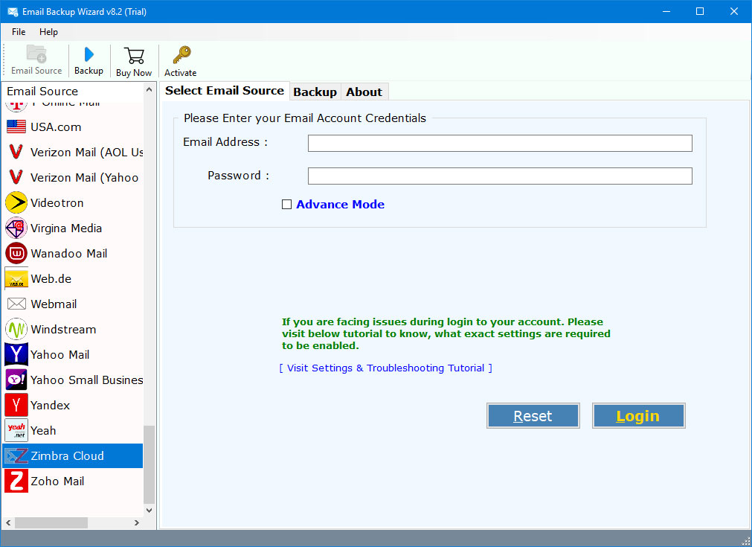Maximize the Email Backup Wizard window
The width and height of the screenshot is (752, 547).
(x=700, y=11)
